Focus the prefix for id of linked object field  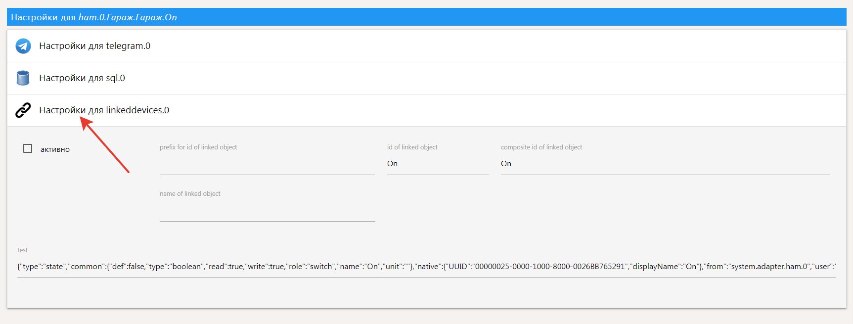pos(267,164)
